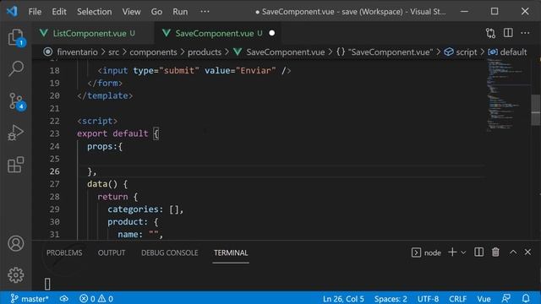The width and height of the screenshot is (541, 304).
Task: Split the terminal panel
Action: [x=478, y=252]
